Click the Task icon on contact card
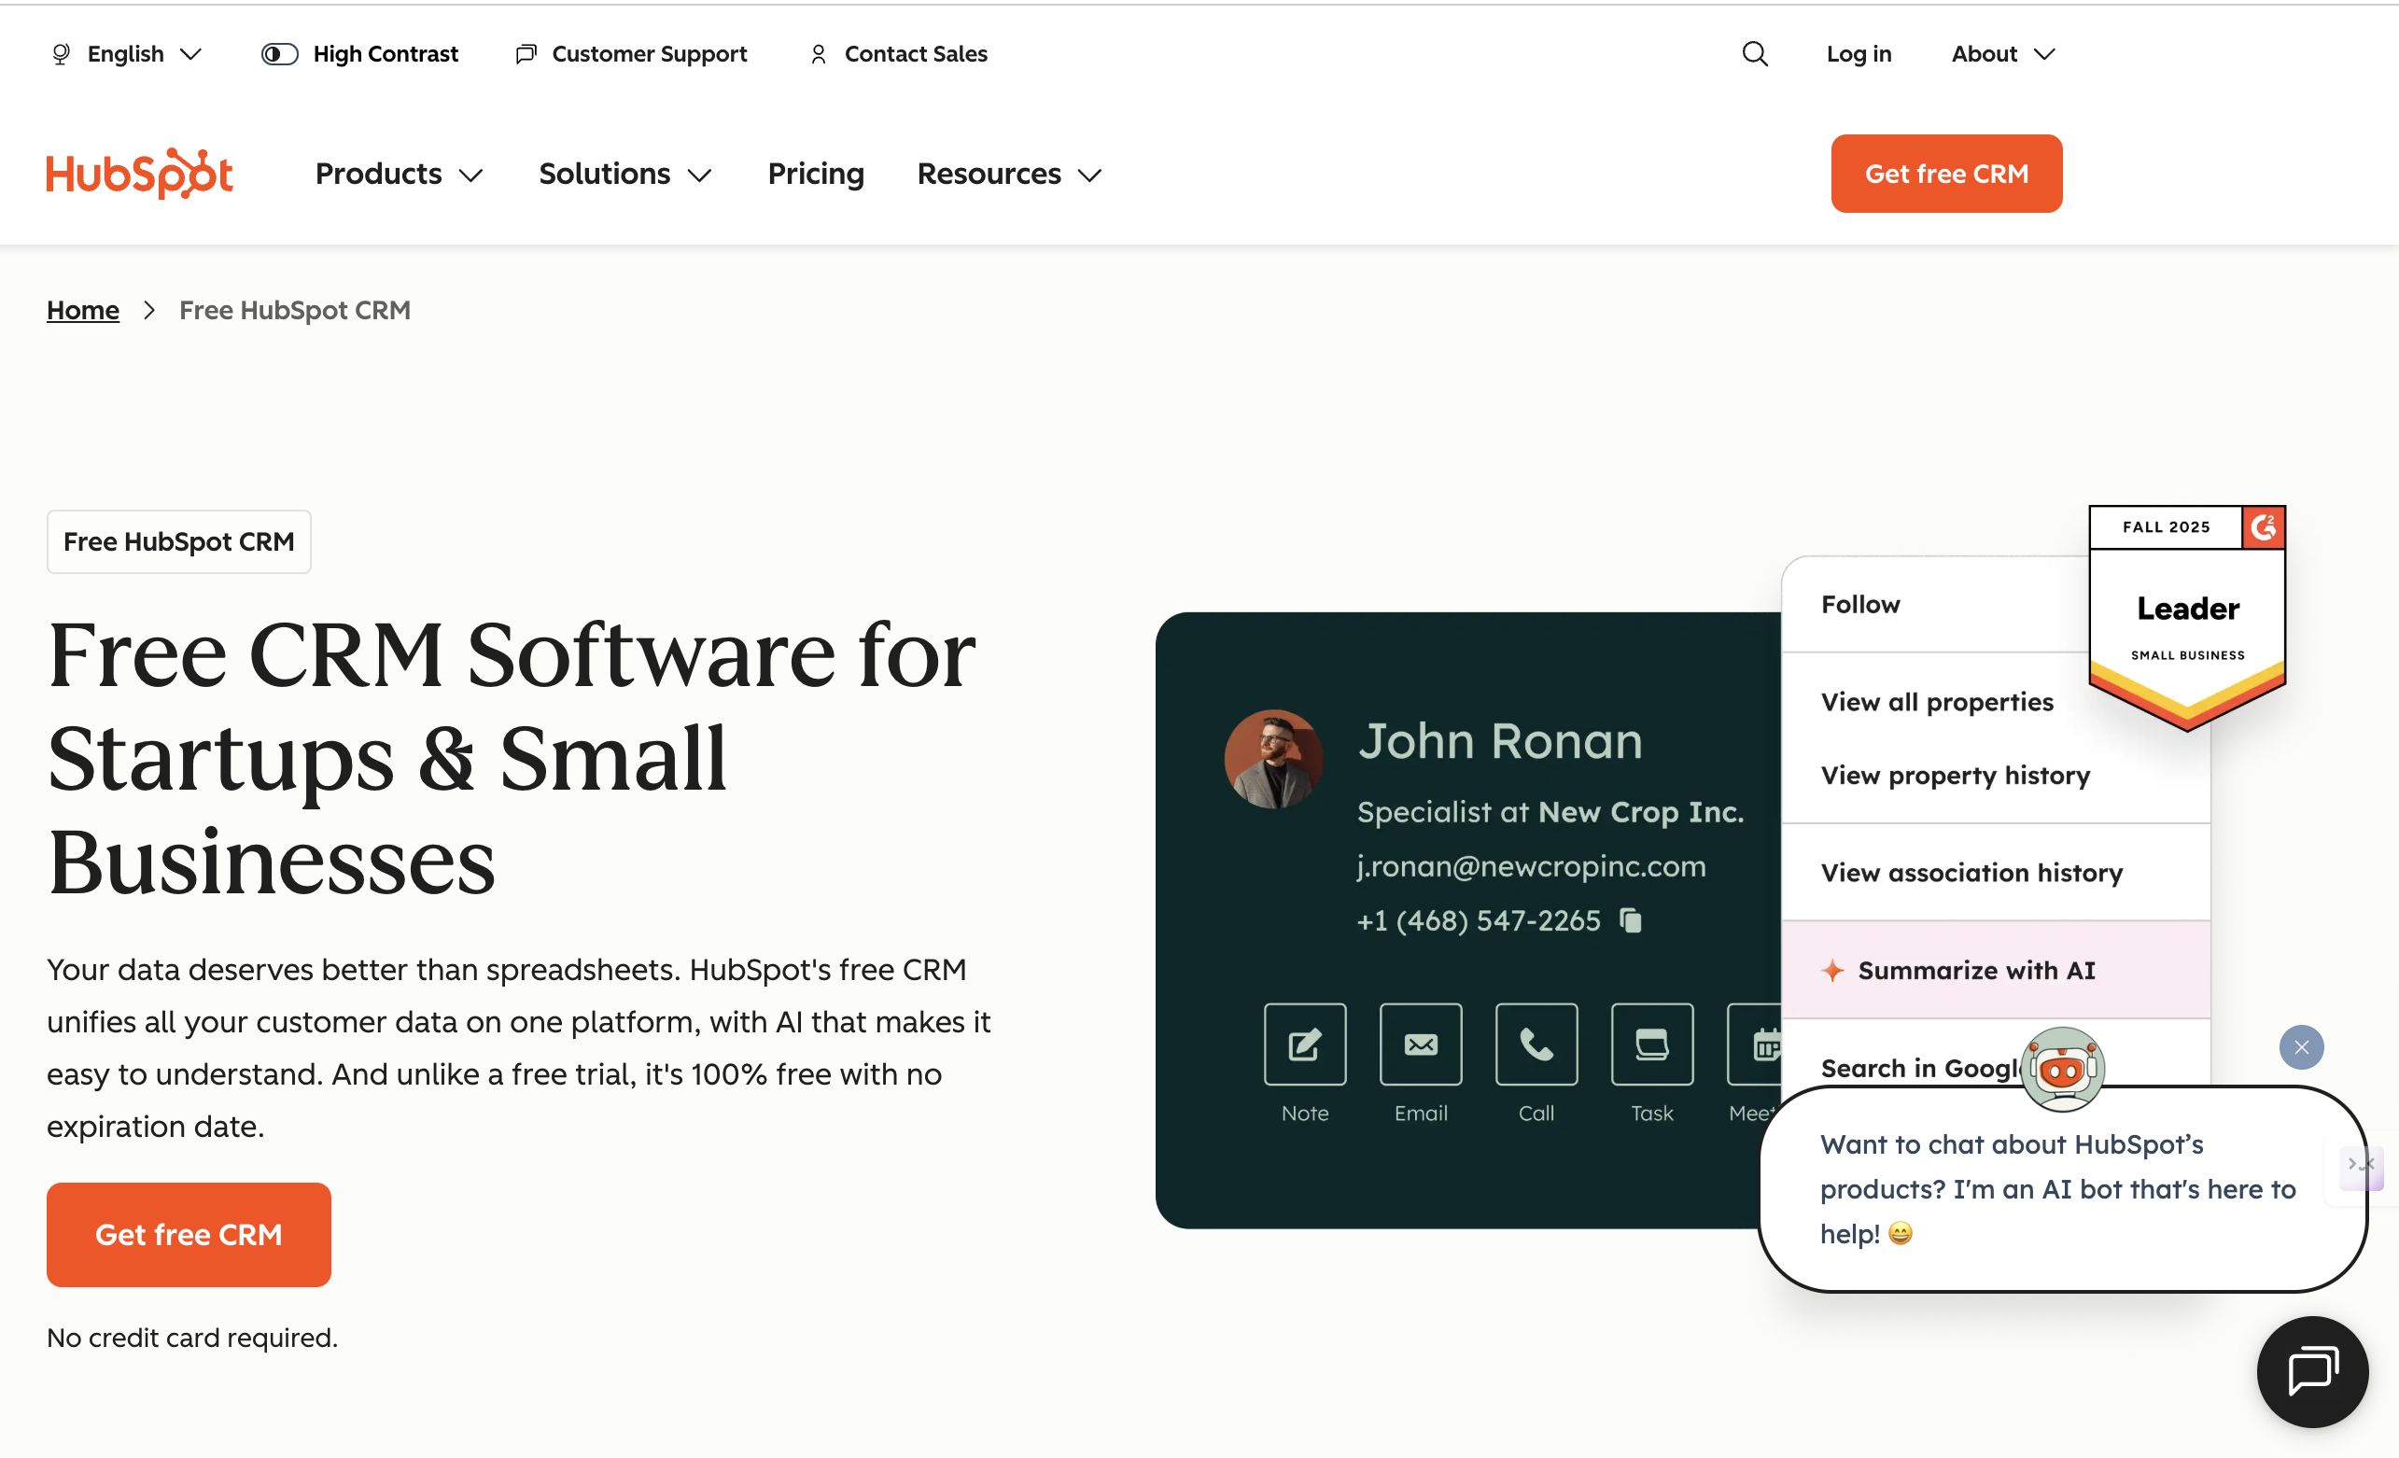This screenshot has height=1458, width=2399. [x=1652, y=1044]
